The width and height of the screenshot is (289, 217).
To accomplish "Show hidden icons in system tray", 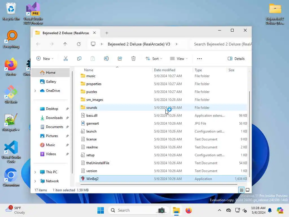I will click(220, 210).
